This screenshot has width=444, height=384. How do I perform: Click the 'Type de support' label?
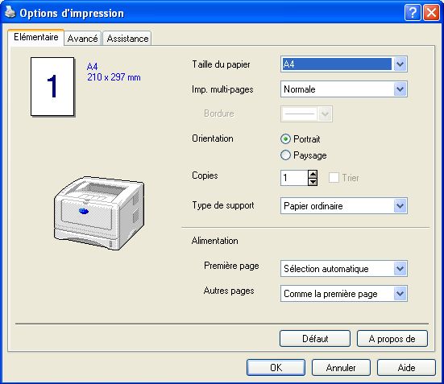pyautogui.click(x=223, y=205)
